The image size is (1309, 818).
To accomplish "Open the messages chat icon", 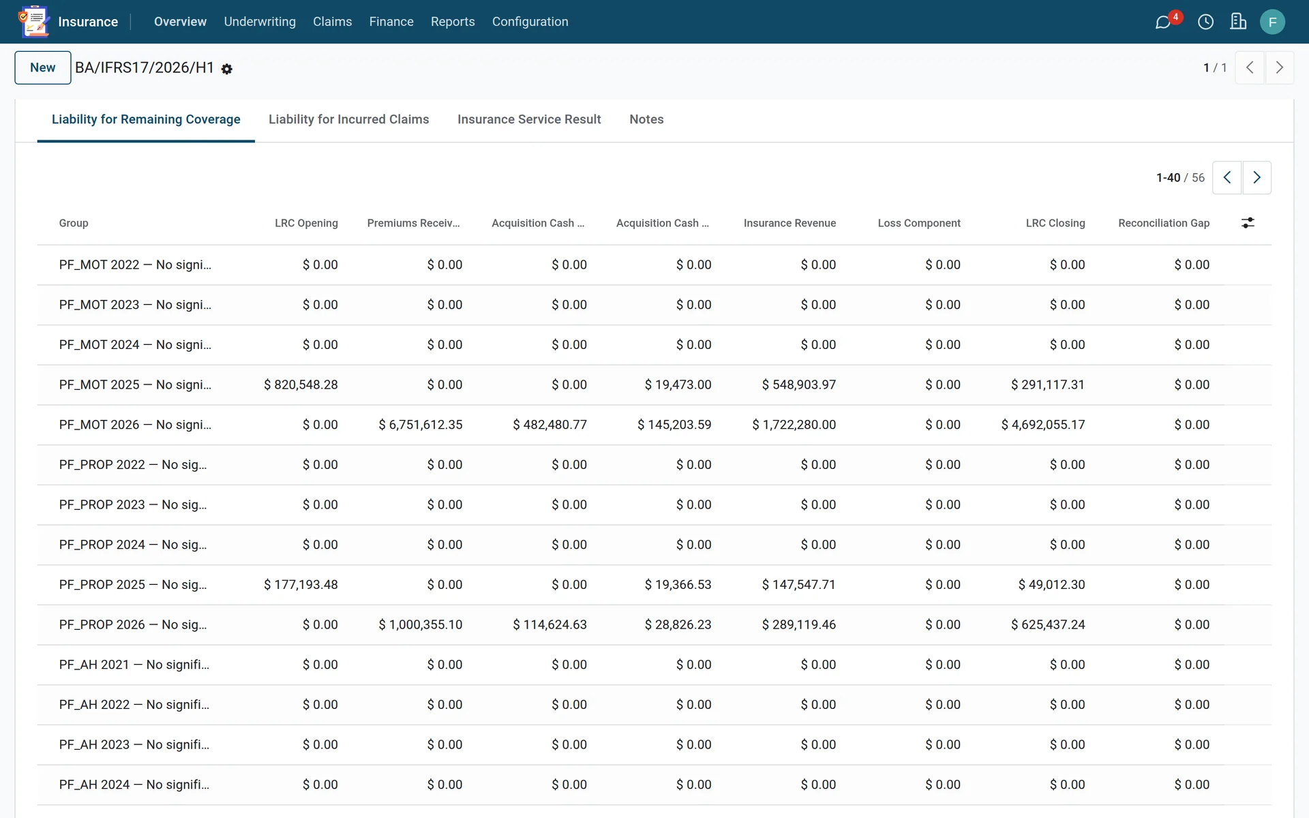I will [1163, 22].
